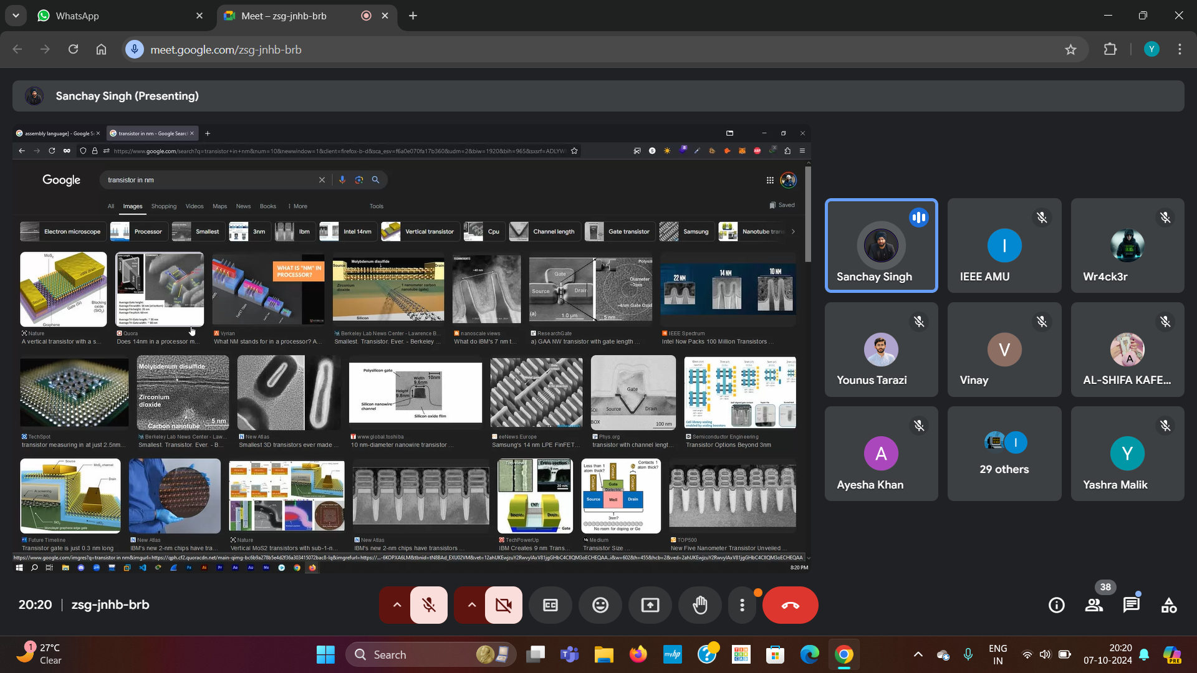Open video settings arrow beside camera

coord(471,605)
